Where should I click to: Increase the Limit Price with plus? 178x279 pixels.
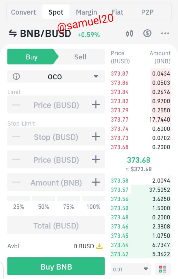pyautogui.click(x=96, y=105)
